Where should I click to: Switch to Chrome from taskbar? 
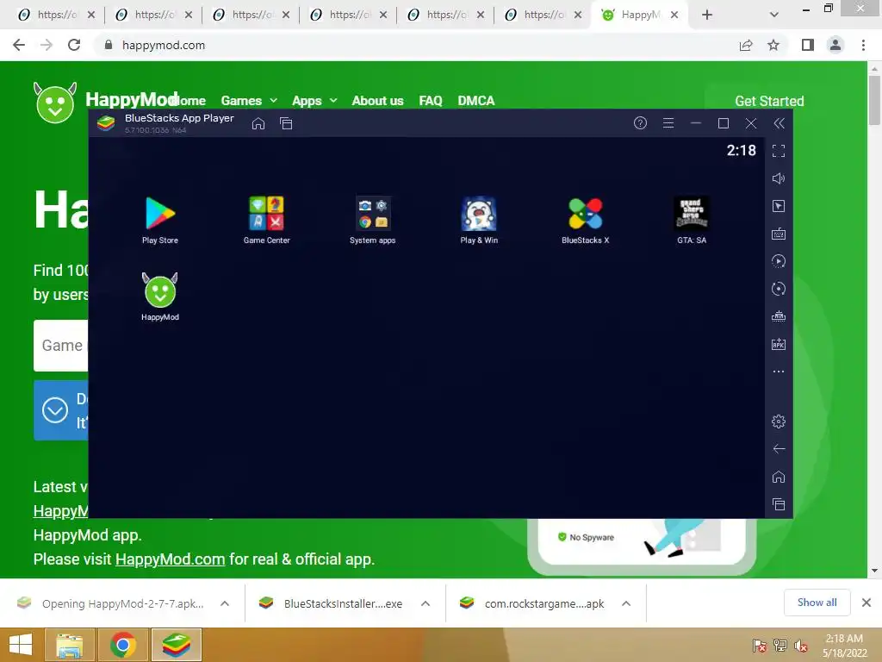point(122,645)
